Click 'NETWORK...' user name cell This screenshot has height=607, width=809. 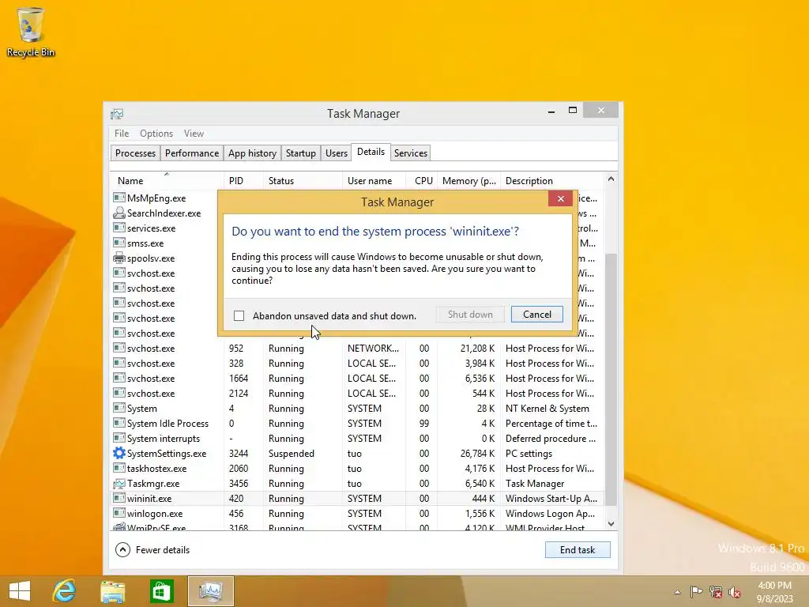[373, 348]
